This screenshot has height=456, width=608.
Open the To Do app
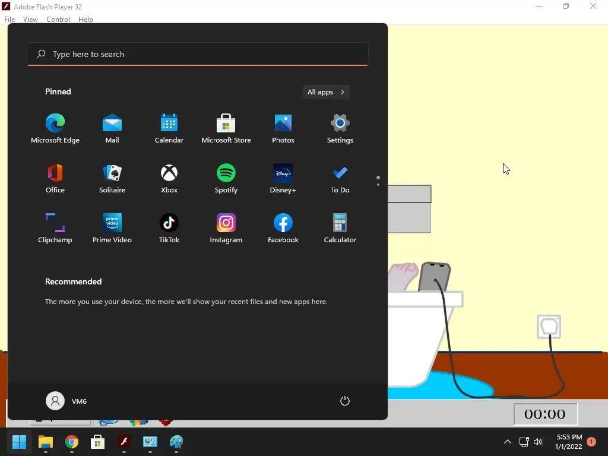click(x=340, y=178)
